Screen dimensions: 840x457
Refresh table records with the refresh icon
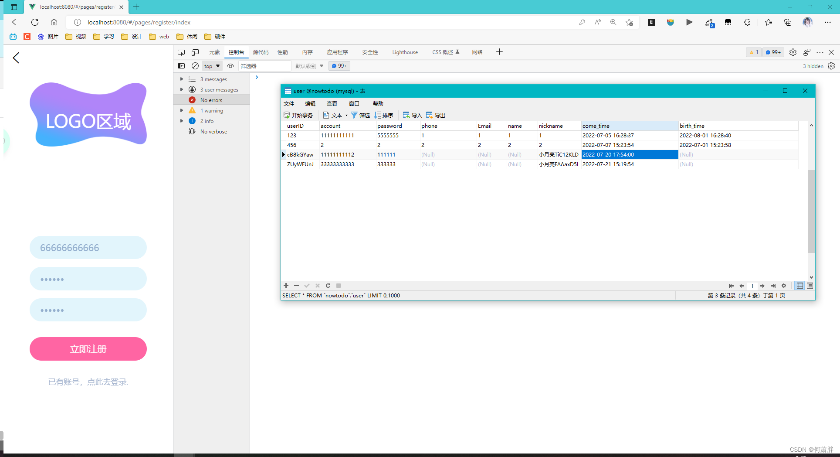coord(328,286)
